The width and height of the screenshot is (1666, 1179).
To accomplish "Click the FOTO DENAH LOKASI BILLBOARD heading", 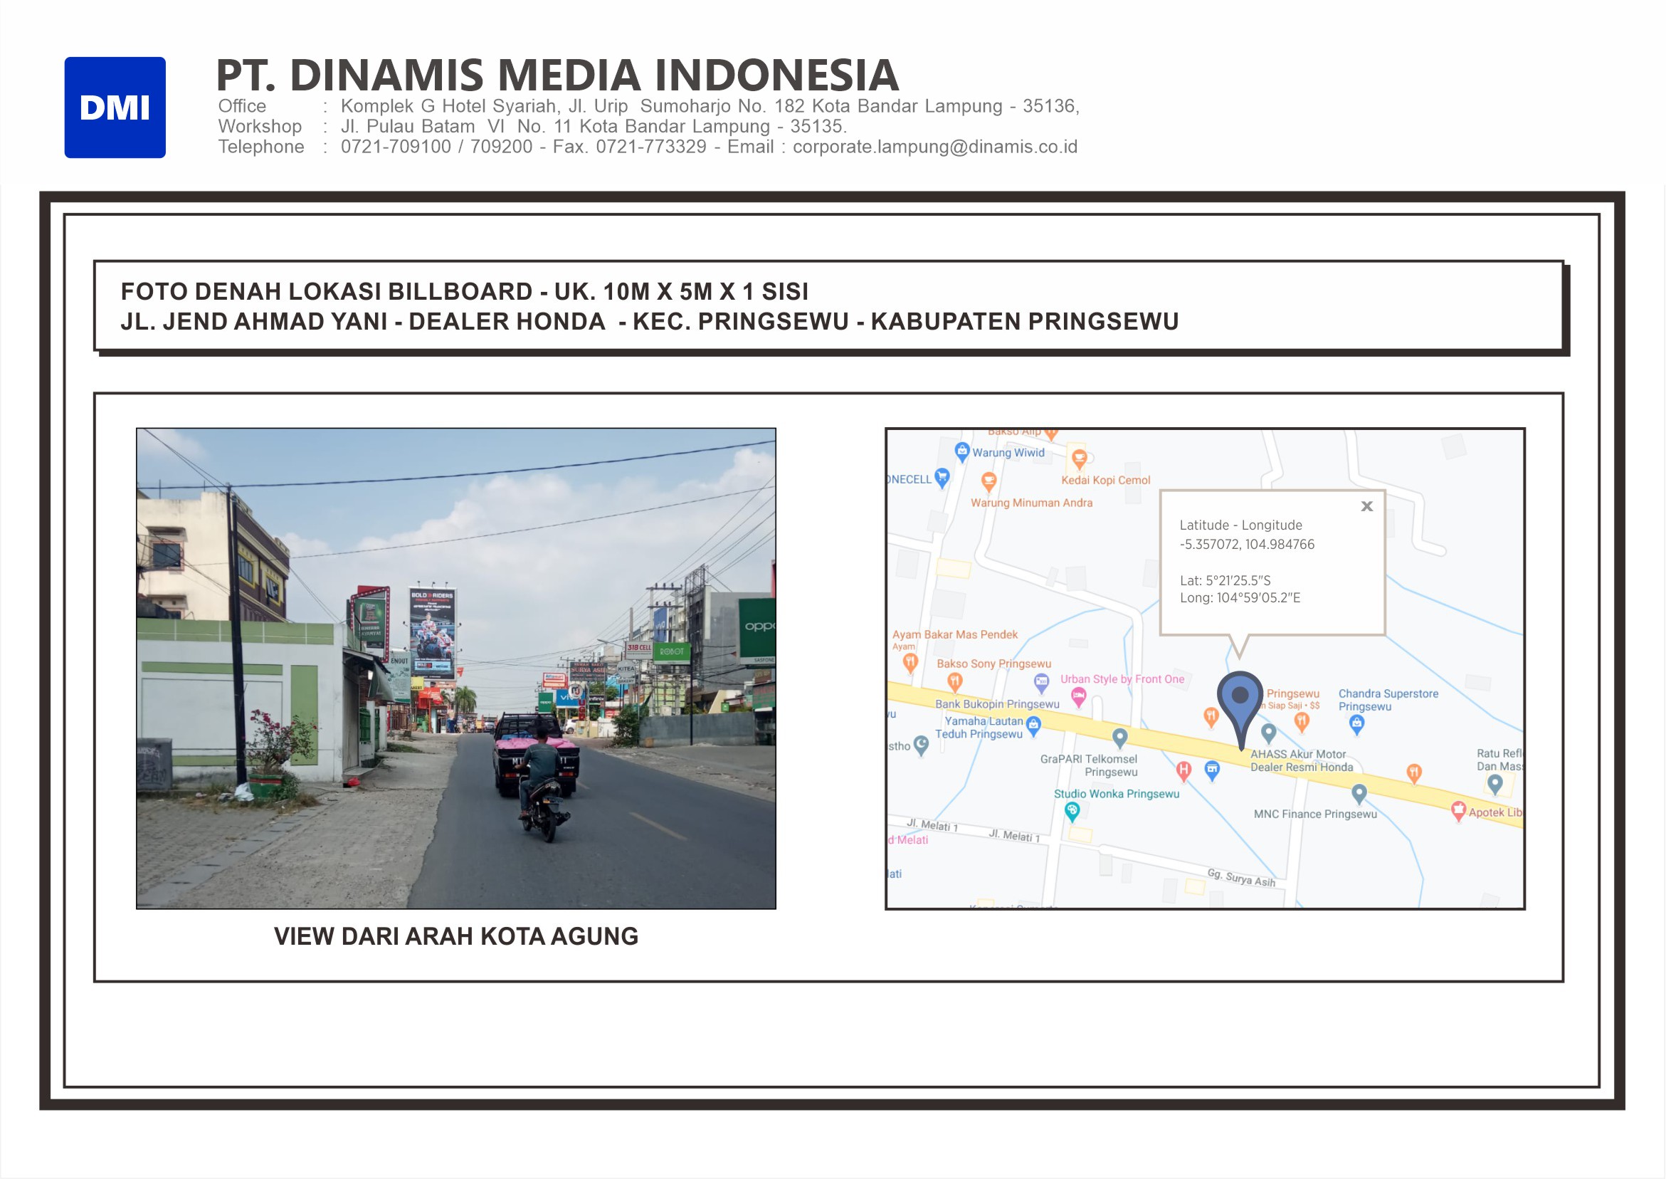I will coord(465,291).
